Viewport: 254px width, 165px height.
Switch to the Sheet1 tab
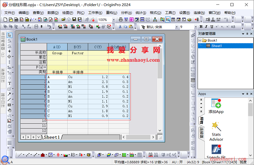tap(52, 137)
